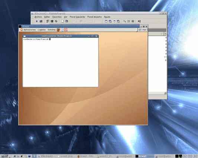The image size is (198, 158).
Task: Switch to the highlighted Xnest taskbar entry
Action: tap(145, 156)
